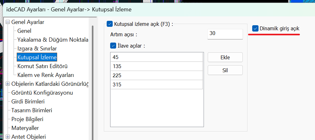
Task: Expand the Antet Objeleri tree node
Action: (8, 137)
